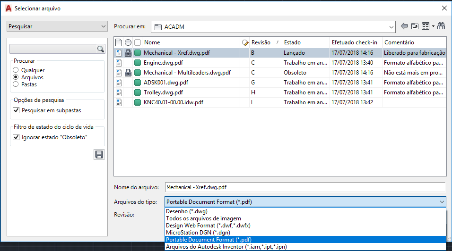
Task: Toggle Pesquisar em subpastas checkbox
Action: click(16, 110)
